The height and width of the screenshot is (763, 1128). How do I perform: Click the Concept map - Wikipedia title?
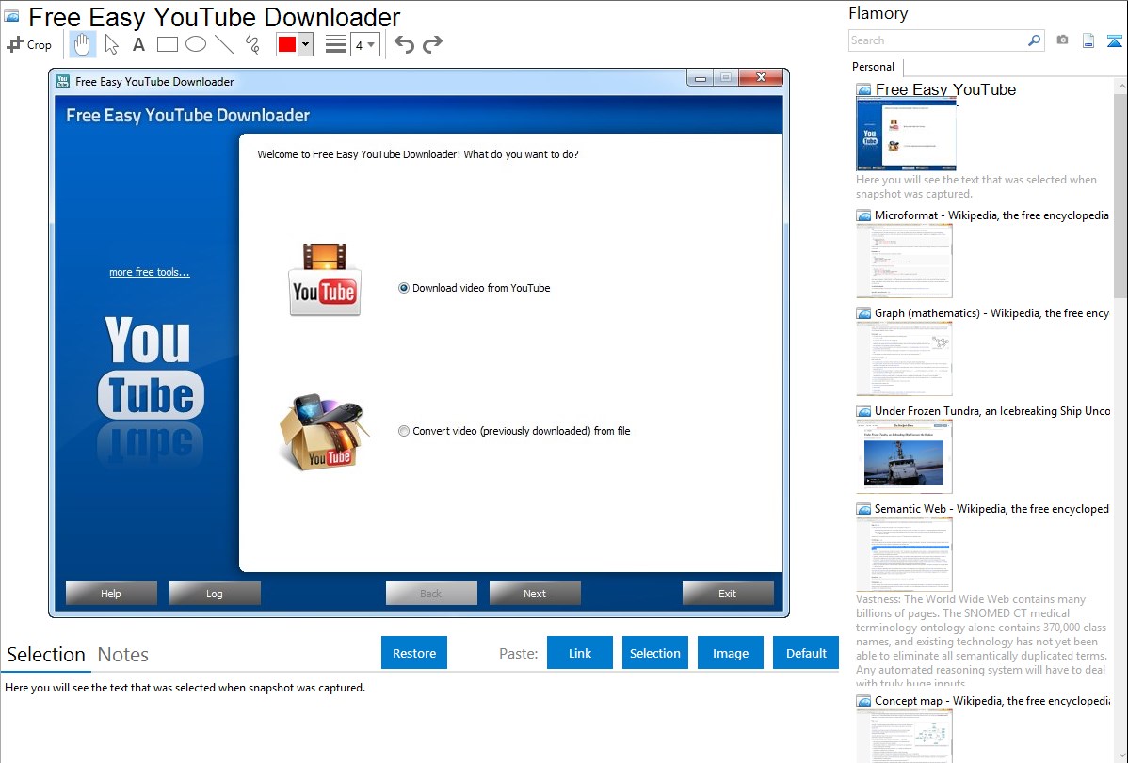[x=992, y=701]
